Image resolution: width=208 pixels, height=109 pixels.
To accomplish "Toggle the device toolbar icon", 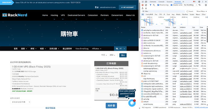I will point(146,2).
